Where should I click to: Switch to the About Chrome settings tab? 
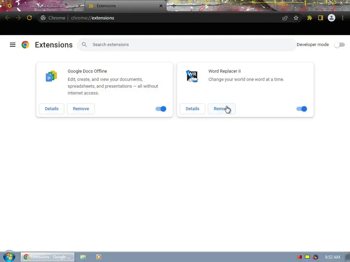point(42,6)
